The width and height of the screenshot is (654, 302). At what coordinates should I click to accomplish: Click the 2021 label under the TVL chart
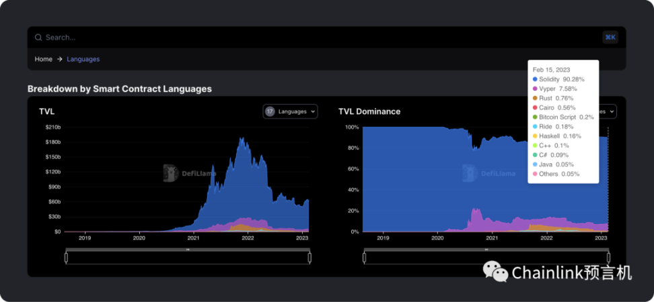(193, 238)
